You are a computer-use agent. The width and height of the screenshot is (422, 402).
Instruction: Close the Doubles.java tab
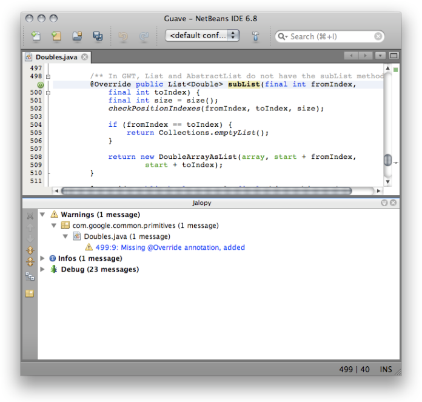(x=85, y=57)
